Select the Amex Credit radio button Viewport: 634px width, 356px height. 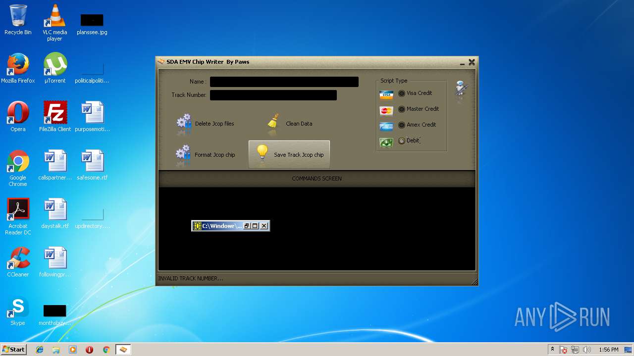(402, 125)
